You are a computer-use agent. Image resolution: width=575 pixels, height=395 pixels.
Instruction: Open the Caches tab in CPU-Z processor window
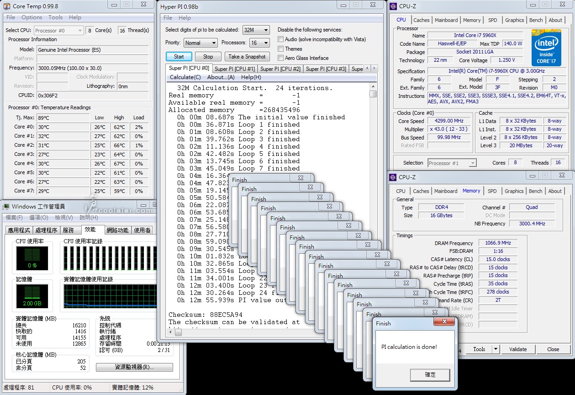pyautogui.click(x=422, y=20)
